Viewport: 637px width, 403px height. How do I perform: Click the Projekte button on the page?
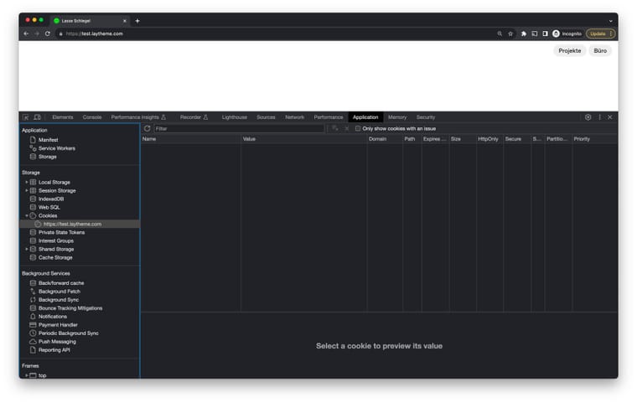click(569, 51)
